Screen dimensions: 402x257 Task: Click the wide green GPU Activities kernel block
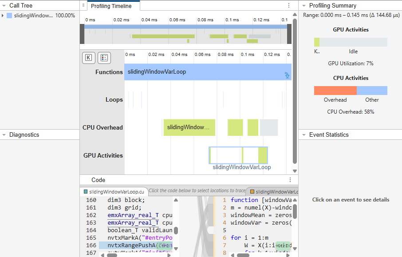pos(263,155)
